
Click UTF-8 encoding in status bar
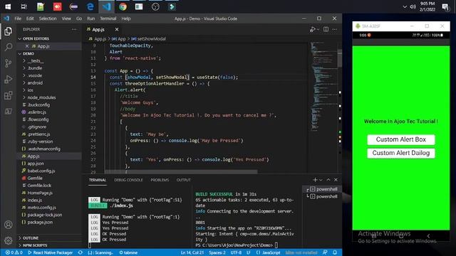tap(236, 252)
